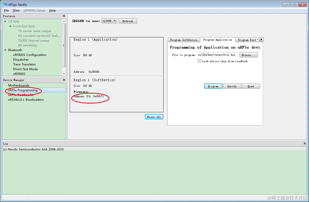Viewport: 309px width, 202px height.
Task: Open Direct Test Mode
Action: click(25, 69)
